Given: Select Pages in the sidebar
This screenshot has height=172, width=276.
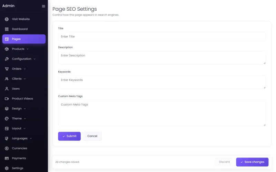Looking at the screenshot, I should coord(24,39).
